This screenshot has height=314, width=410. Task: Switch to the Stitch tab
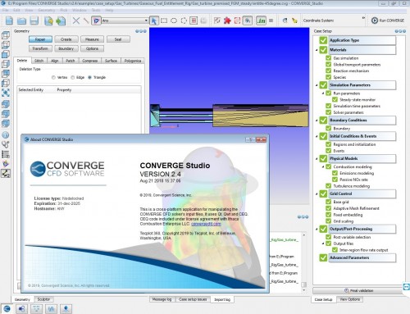39,61
